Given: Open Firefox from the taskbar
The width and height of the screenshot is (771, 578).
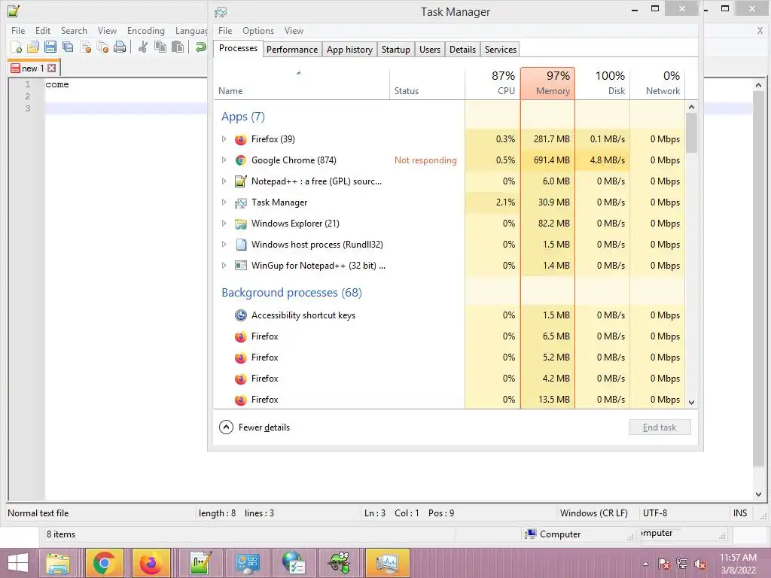Looking at the screenshot, I should tap(151, 563).
